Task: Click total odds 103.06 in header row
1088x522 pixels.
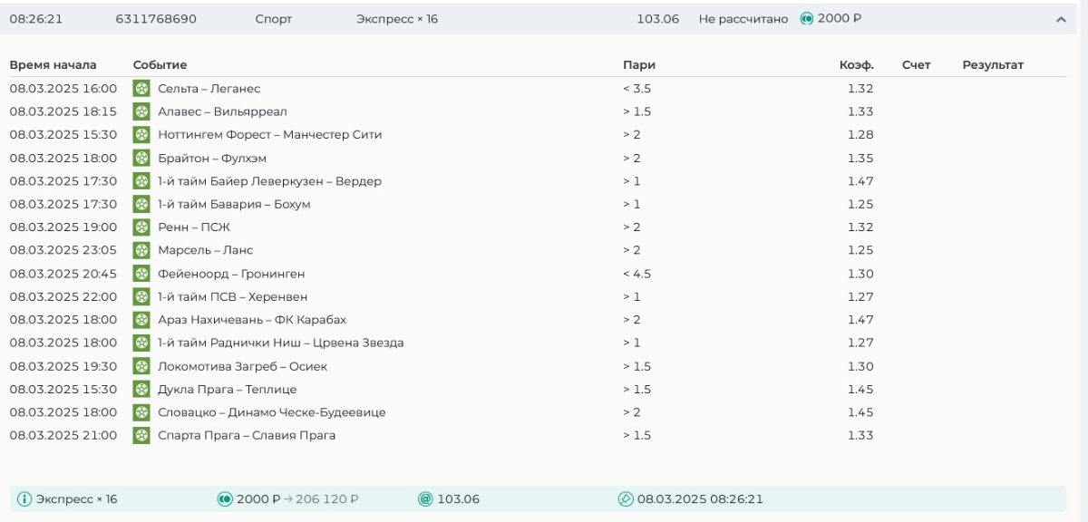Action: [658, 19]
